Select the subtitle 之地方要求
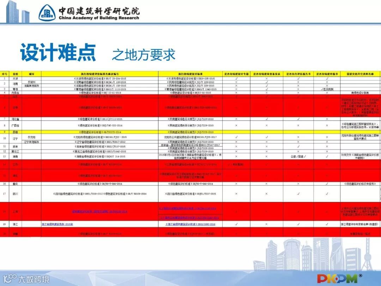This screenshot has width=381, height=286. (143, 54)
